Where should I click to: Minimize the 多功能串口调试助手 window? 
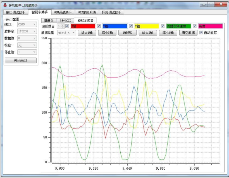click(x=204, y=4)
